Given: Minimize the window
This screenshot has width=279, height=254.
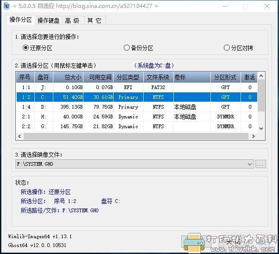Looking at the screenshot, I should click(225, 6).
